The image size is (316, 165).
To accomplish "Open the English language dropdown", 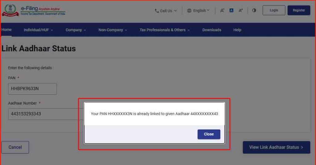I will tap(198, 11).
